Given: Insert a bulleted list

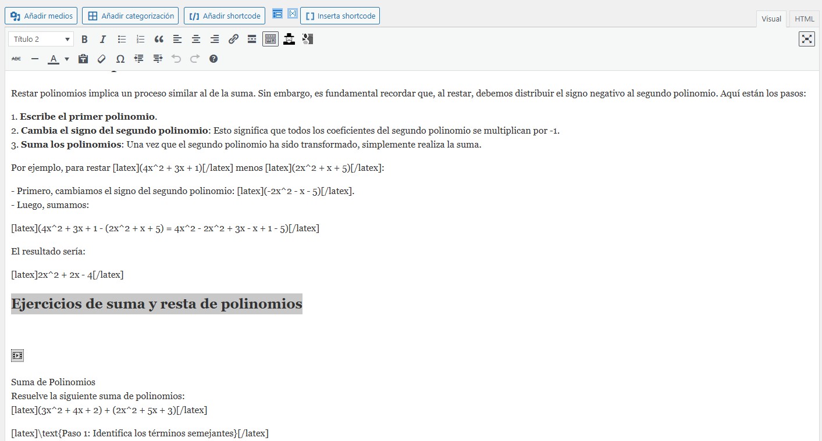Looking at the screenshot, I should 122,40.
